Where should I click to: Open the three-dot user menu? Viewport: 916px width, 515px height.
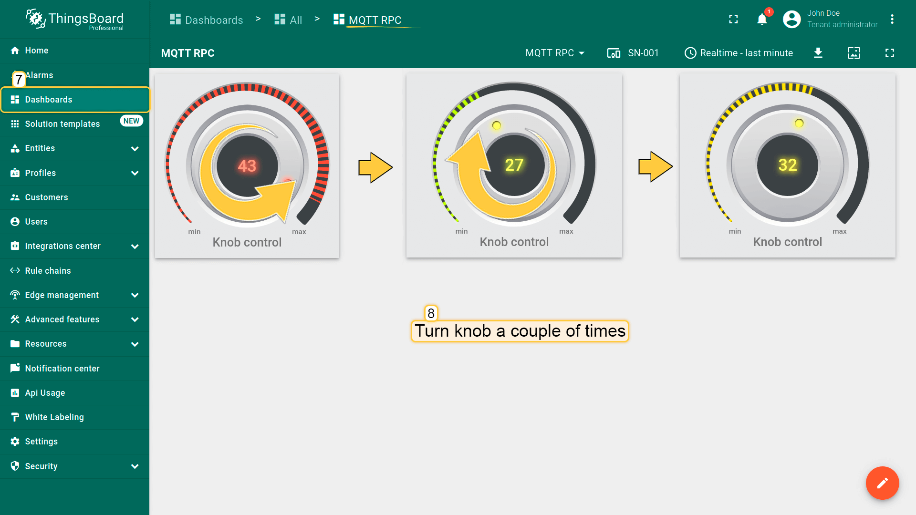[x=892, y=19]
